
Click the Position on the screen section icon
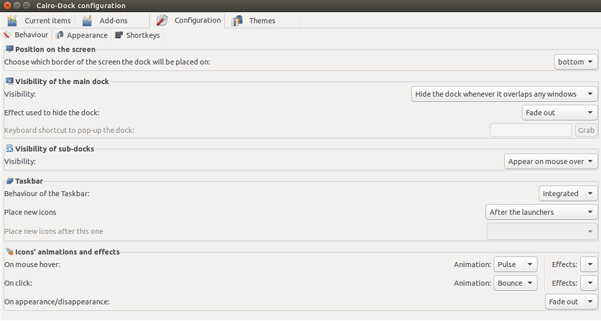point(9,49)
